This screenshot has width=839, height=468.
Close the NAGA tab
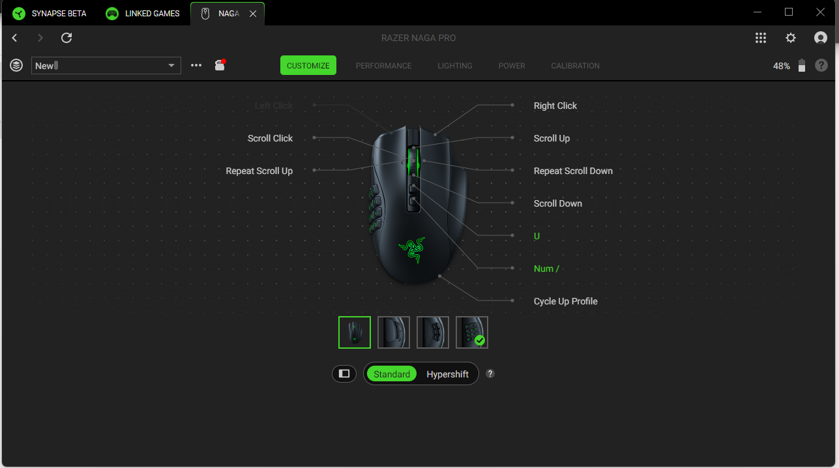coord(253,14)
